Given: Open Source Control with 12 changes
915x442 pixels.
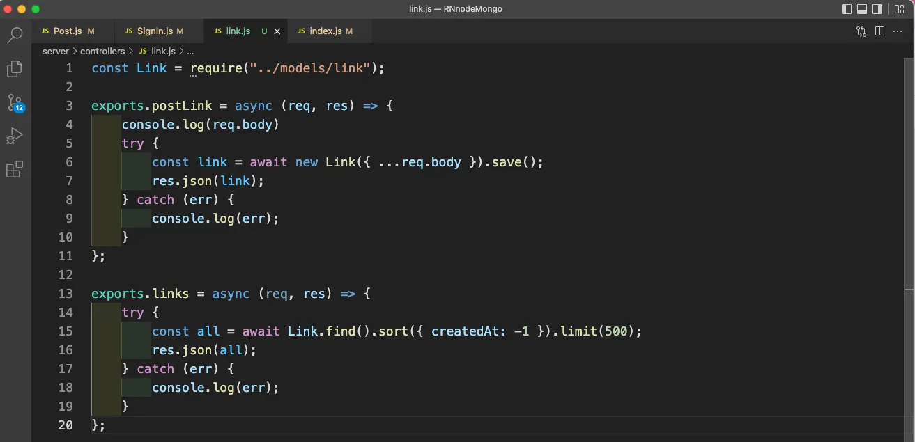Looking at the screenshot, I should (x=15, y=102).
